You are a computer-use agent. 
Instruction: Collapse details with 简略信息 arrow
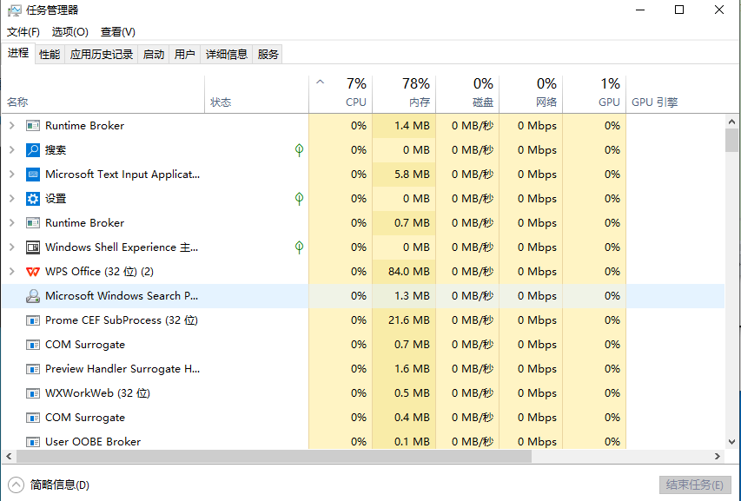point(16,485)
